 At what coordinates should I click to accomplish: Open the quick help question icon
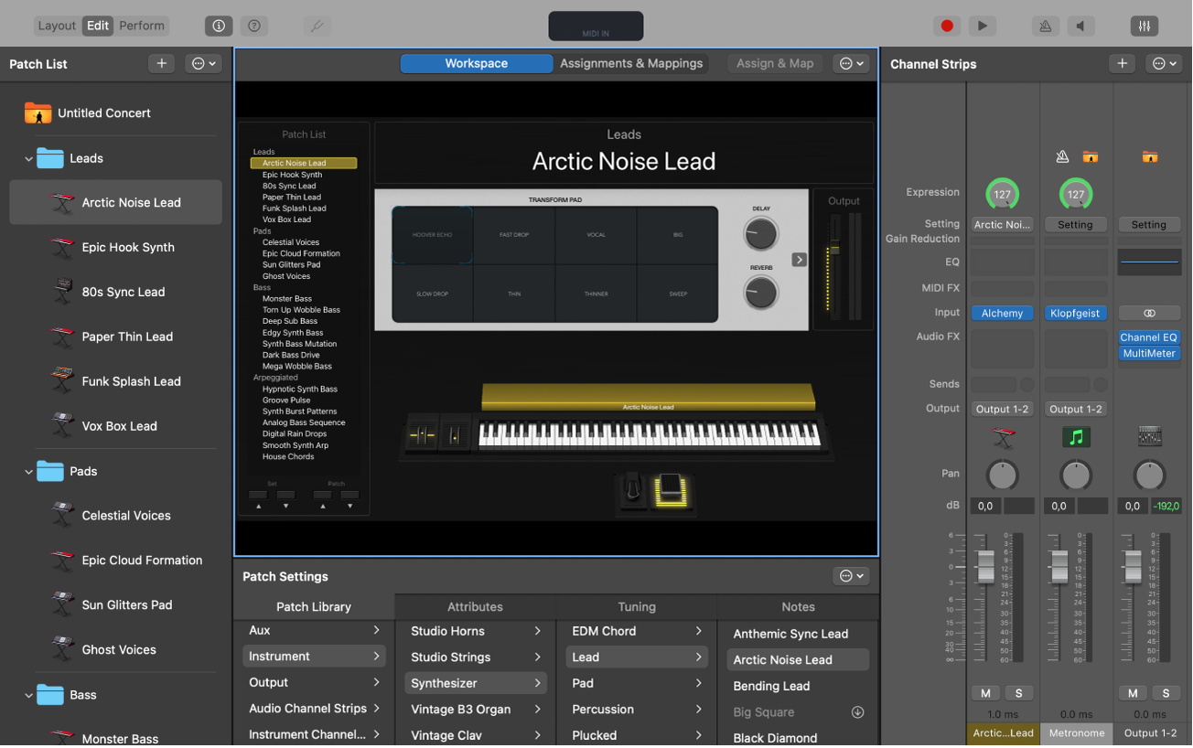(x=254, y=26)
